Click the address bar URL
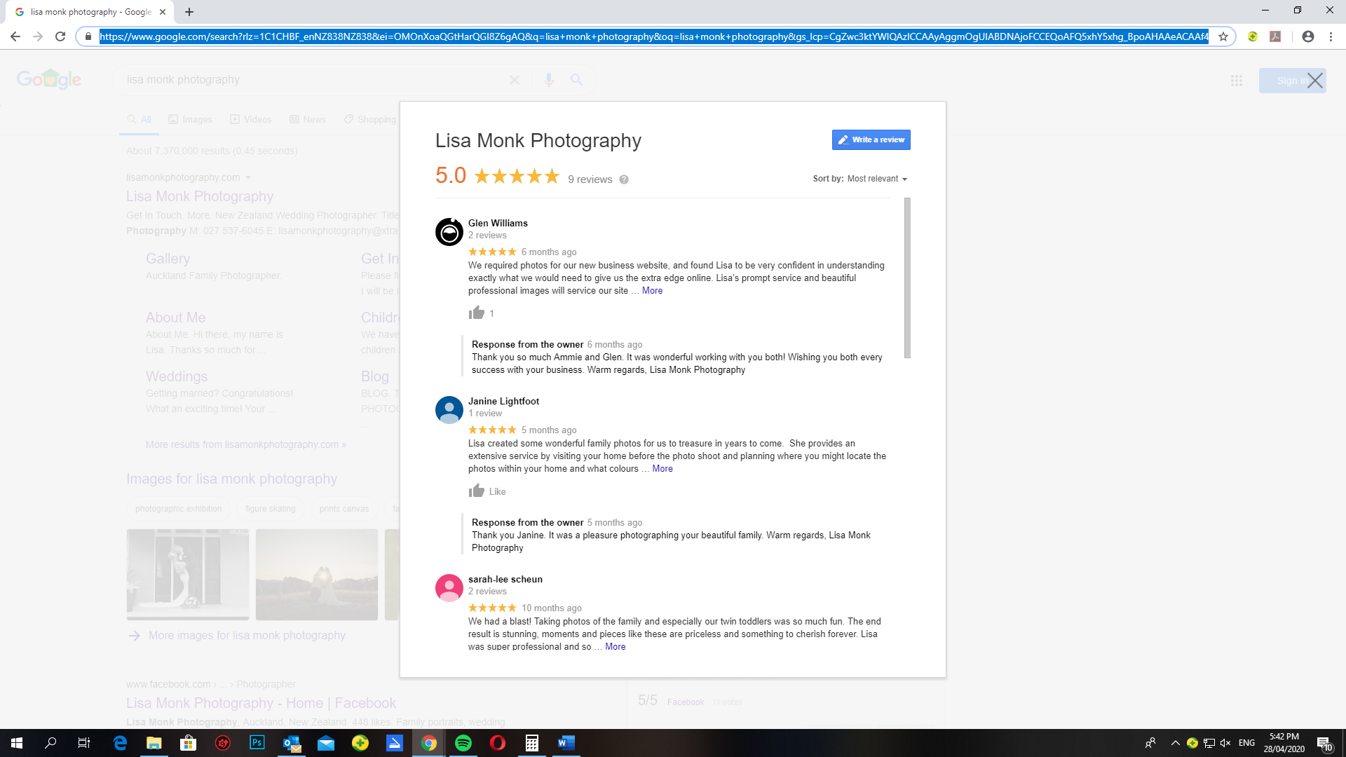Viewport: 1346px width, 757px height. click(x=653, y=36)
